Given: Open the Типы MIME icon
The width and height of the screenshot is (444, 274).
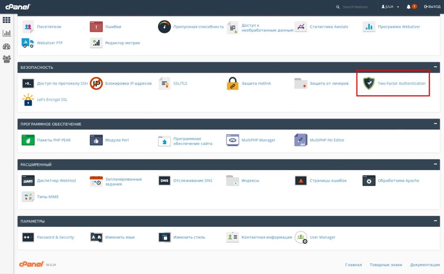Looking at the screenshot, I should click(x=28, y=197).
